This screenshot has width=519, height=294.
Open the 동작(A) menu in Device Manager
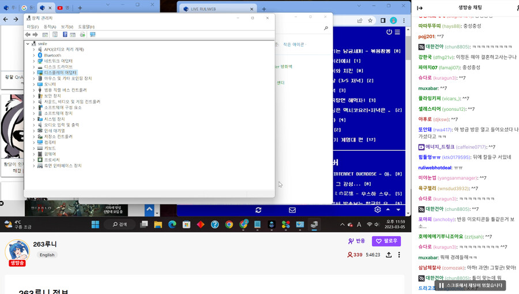[50, 27]
